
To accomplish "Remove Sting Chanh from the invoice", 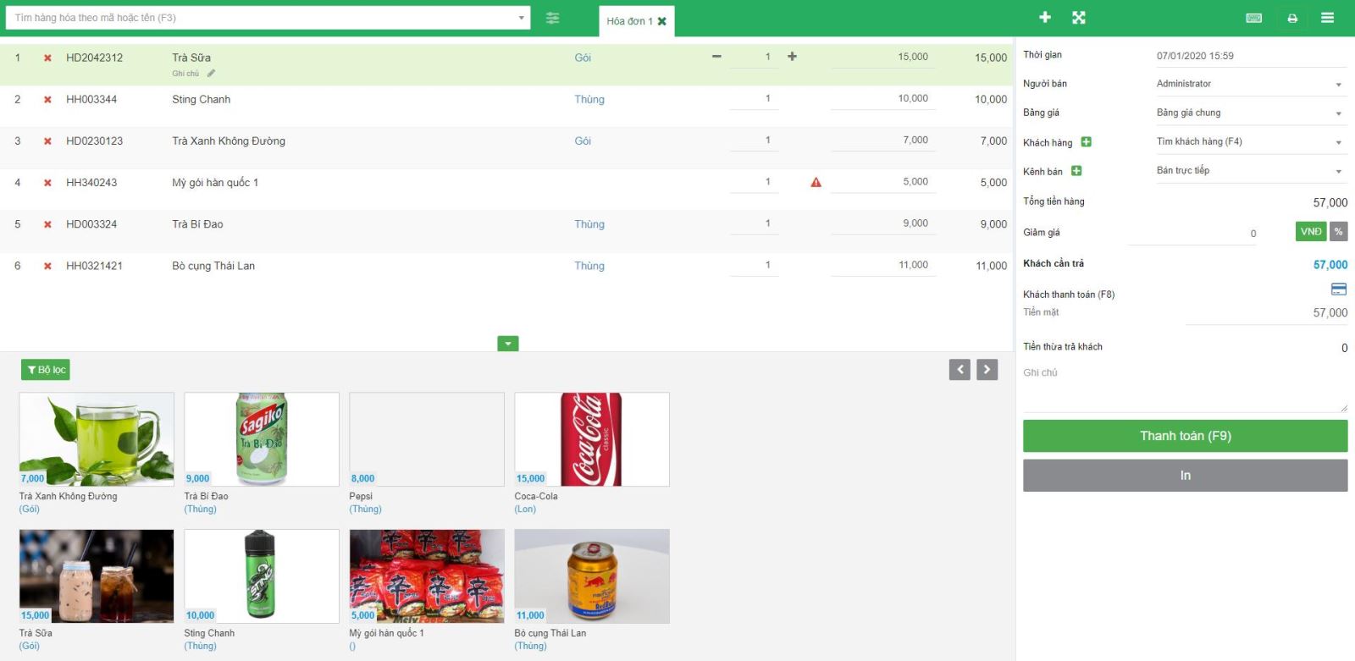I will 47,100.
